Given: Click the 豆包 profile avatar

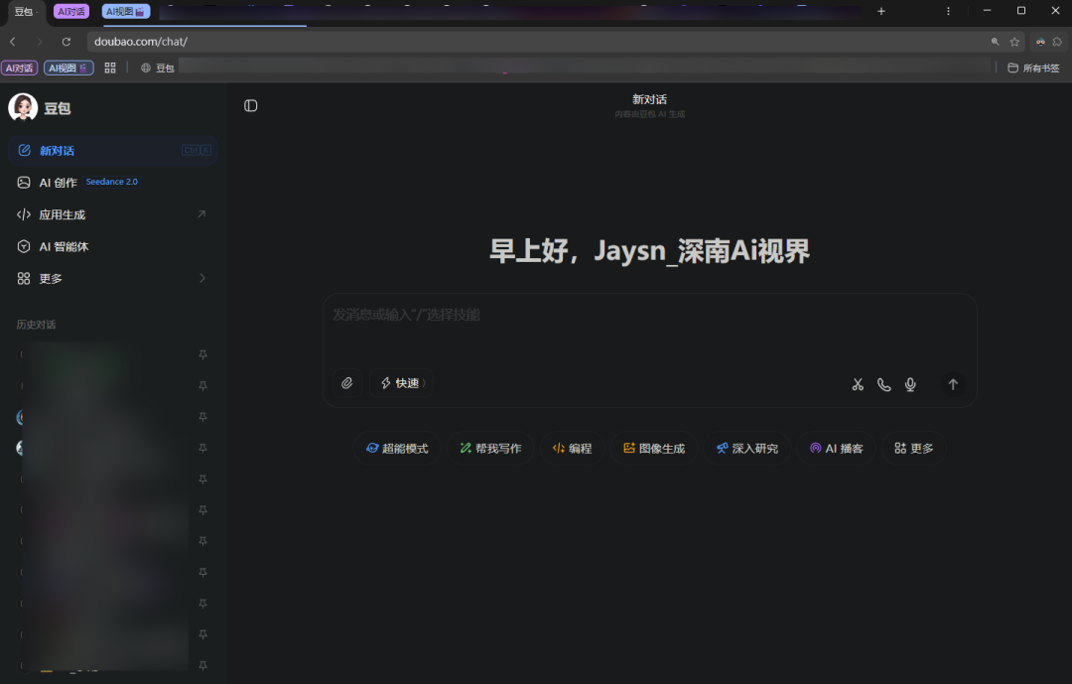Looking at the screenshot, I should click(22, 107).
